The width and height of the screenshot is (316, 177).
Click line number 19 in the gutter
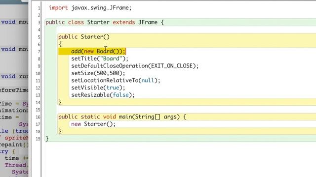(38, 139)
